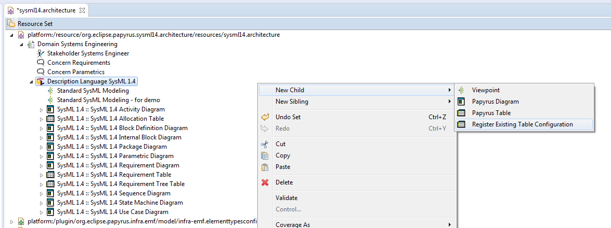Click the Papyrus Diagram icon in the submenu

tap(461, 102)
